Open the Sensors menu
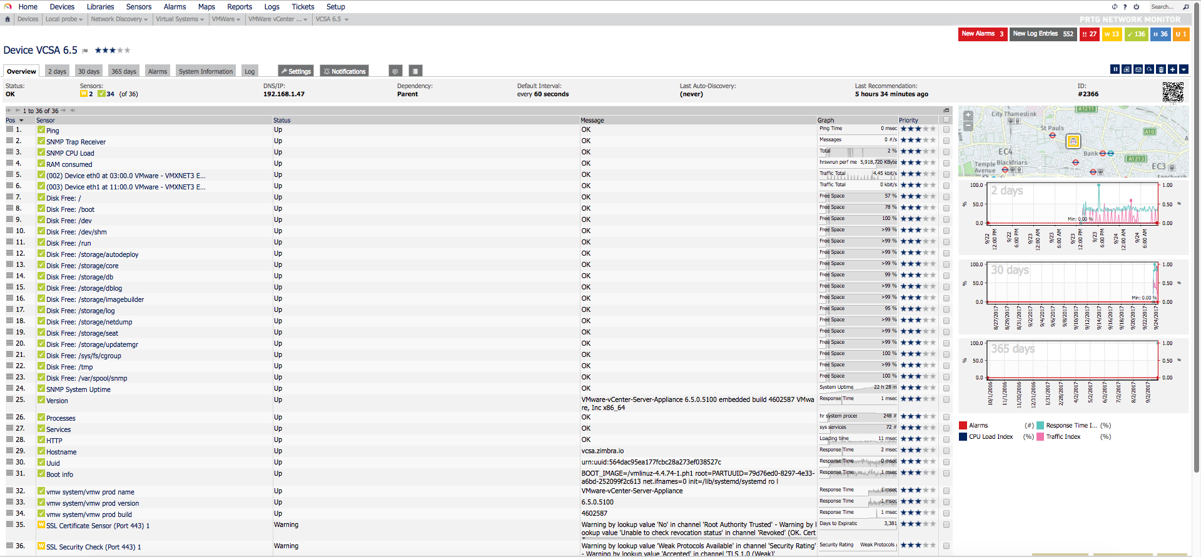This screenshot has width=1201, height=557. point(139,7)
